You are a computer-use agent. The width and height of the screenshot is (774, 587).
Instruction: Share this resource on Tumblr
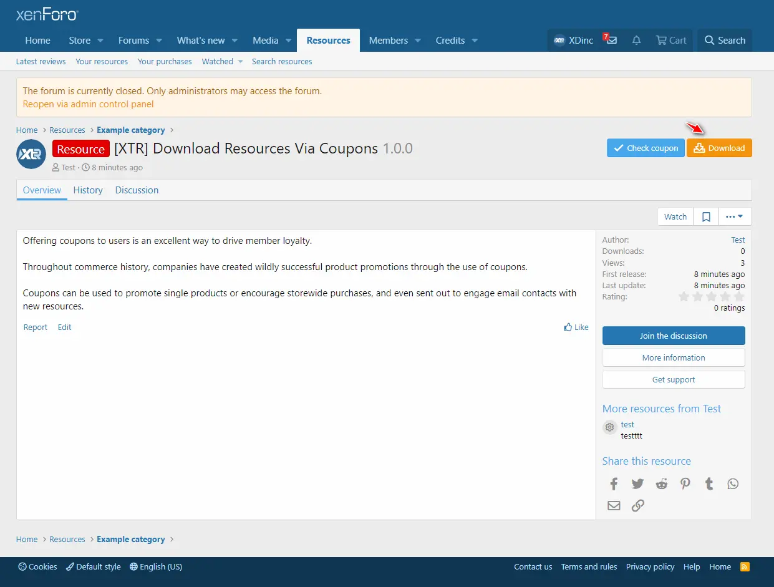[x=709, y=483]
